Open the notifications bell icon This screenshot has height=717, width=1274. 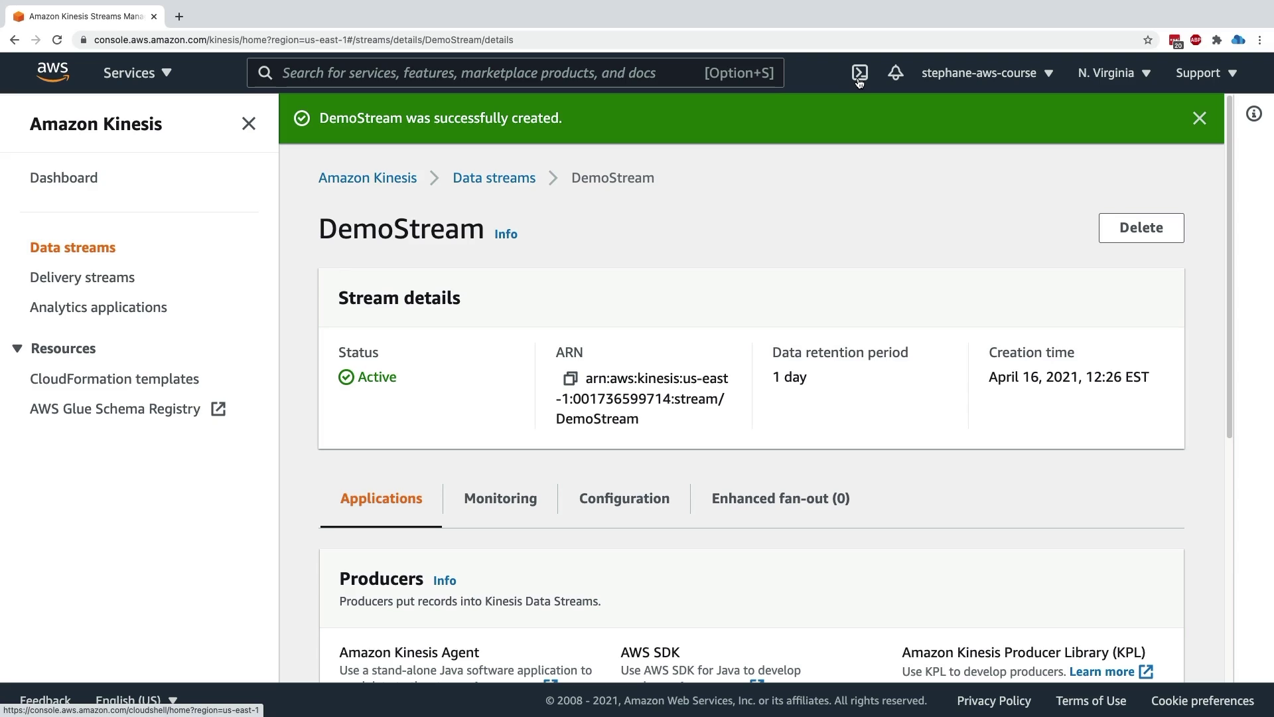click(x=895, y=72)
